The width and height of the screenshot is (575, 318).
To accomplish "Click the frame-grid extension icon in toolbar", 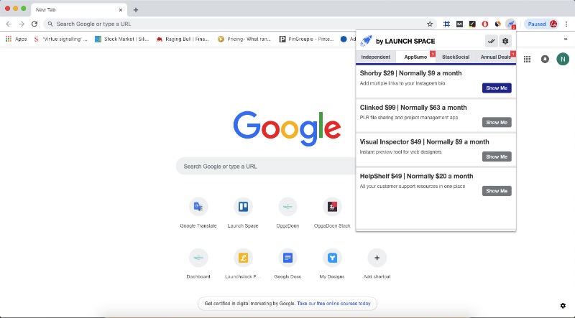I will [x=446, y=24].
